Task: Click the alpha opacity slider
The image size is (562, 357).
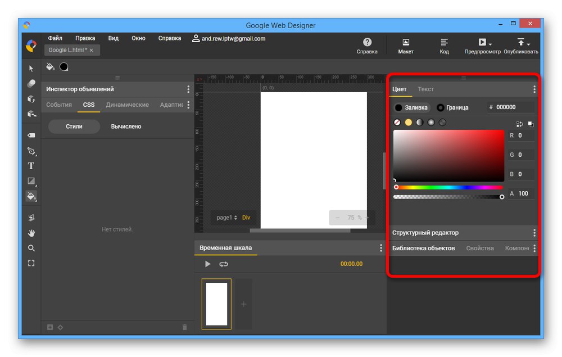Action: point(448,197)
